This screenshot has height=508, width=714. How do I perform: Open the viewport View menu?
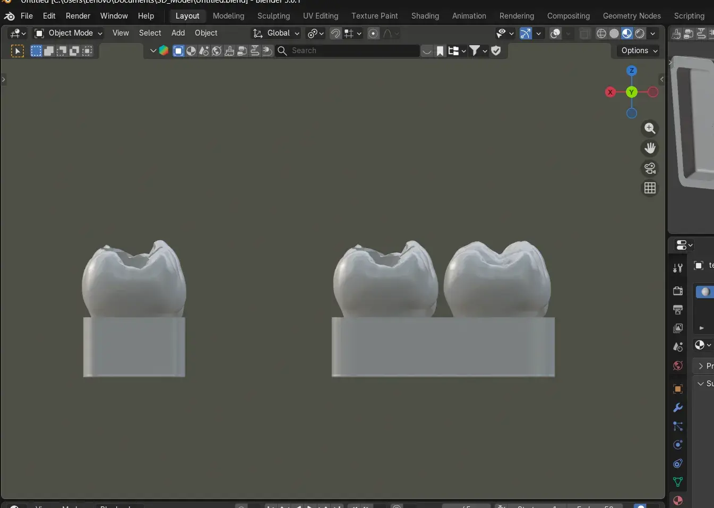(x=121, y=33)
